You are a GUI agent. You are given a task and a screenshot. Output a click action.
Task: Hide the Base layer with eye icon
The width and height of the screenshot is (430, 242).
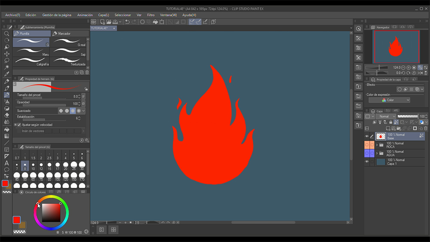(x=367, y=136)
